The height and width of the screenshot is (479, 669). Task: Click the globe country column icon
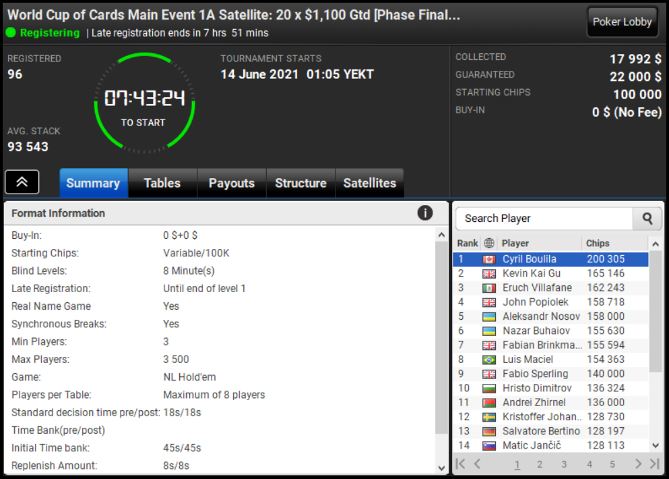pyautogui.click(x=489, y=243)
